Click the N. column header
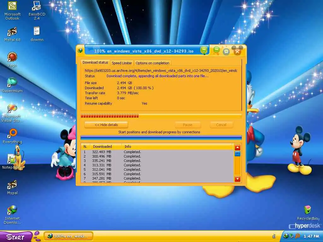Screen dimensions: 323x242 [85, 147]
